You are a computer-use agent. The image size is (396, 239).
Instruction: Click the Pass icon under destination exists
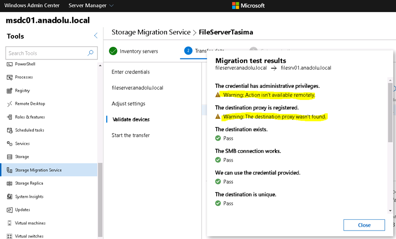(x=218, y=138)
